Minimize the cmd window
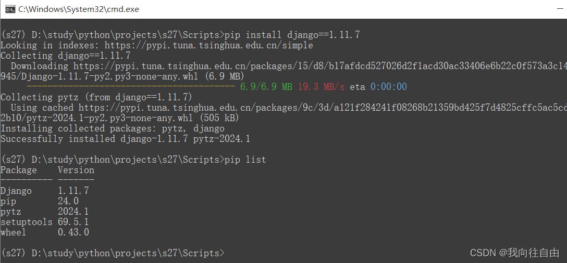 point(560,9)
